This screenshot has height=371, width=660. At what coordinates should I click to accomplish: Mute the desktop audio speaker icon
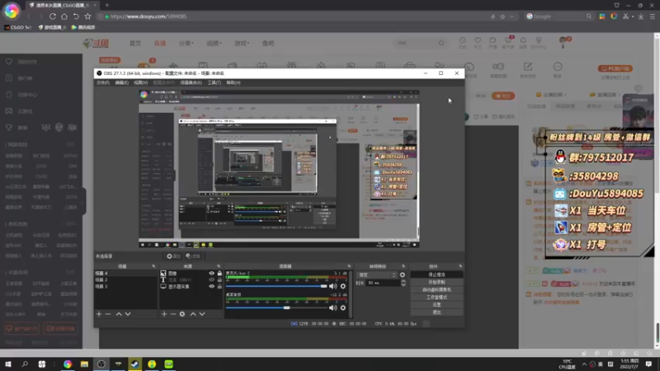pyautogui.click(x=333, y=308)
